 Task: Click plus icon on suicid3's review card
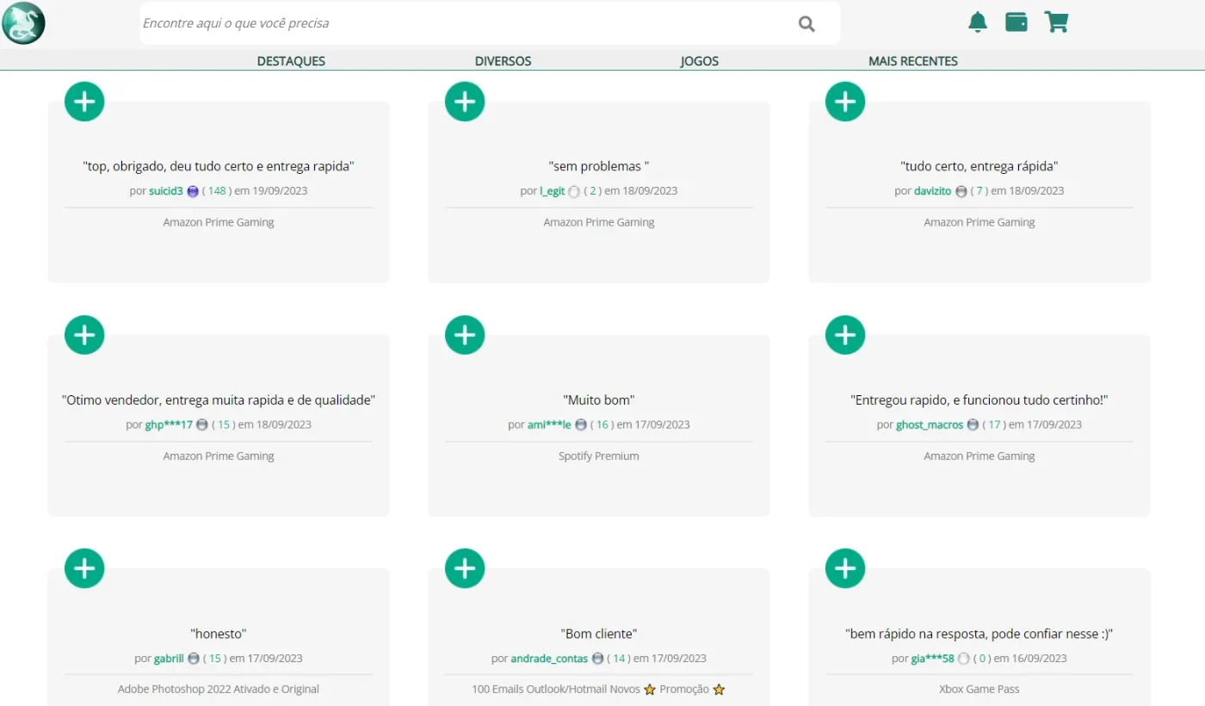84,102
